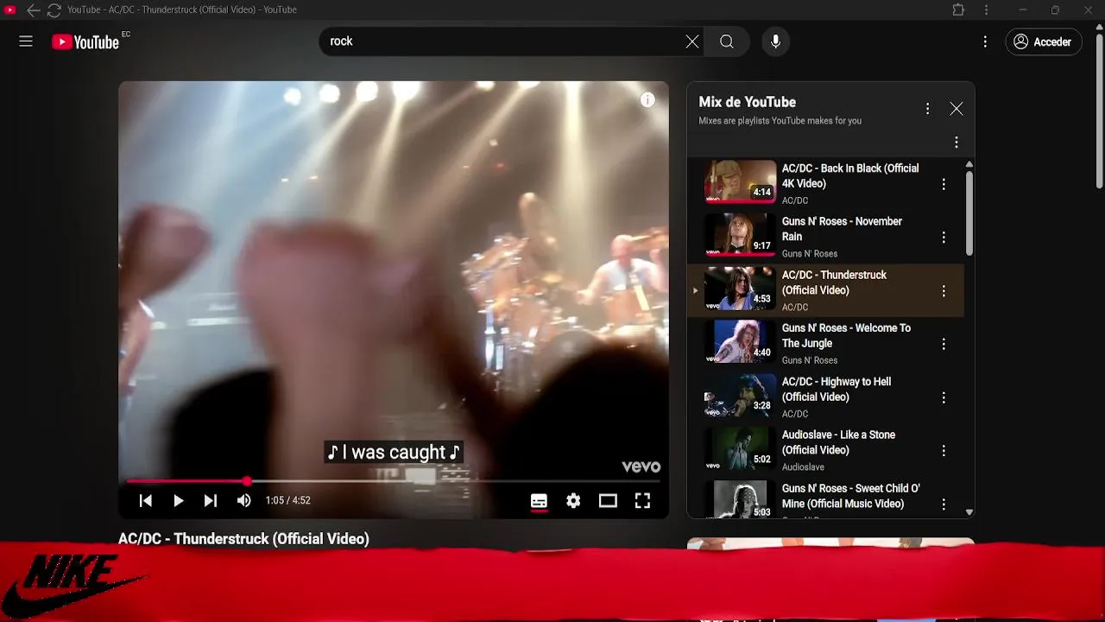1105x622 pixels.
Task: Open player settings gear
Action: [x=573, y=501]
